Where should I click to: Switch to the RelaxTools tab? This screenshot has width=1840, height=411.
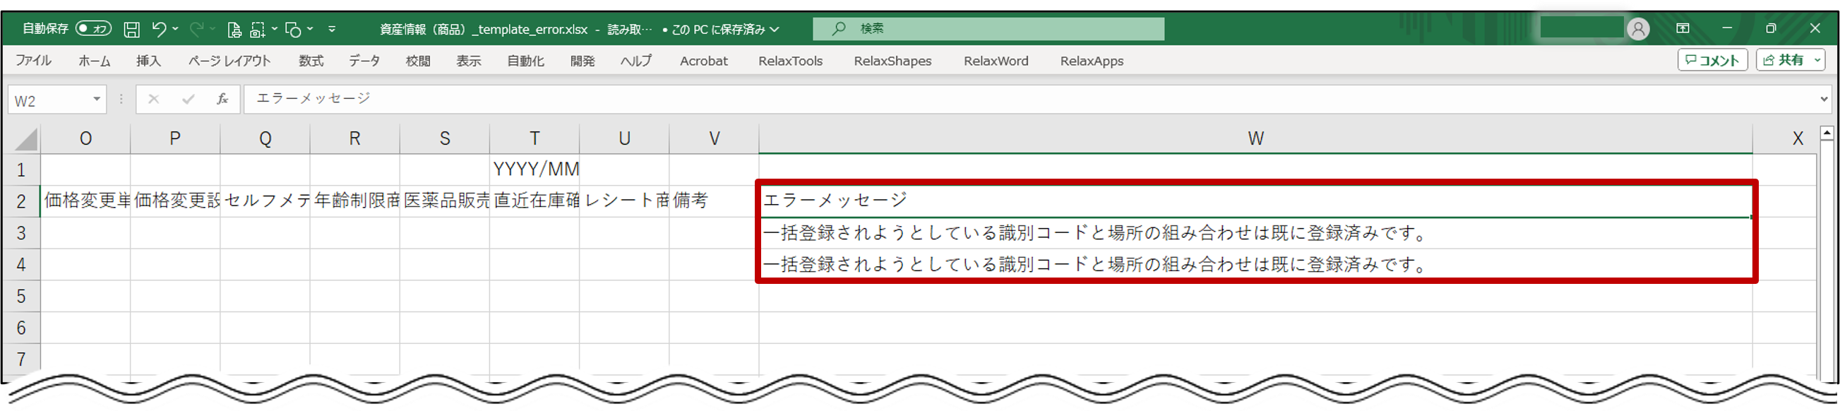pos(790,61)
